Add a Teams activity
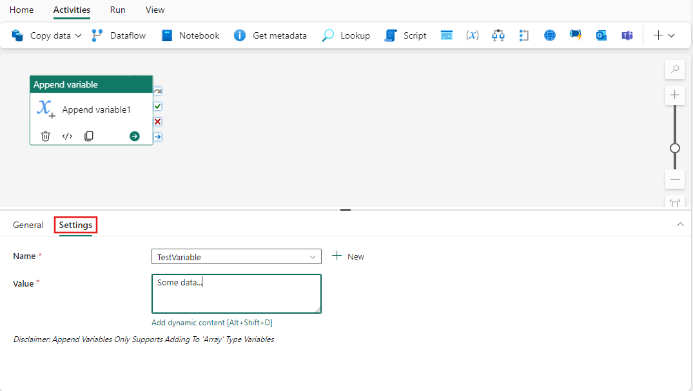Image resolution: width=693 pixels, height=391 pixels. (x=627, y=35)
